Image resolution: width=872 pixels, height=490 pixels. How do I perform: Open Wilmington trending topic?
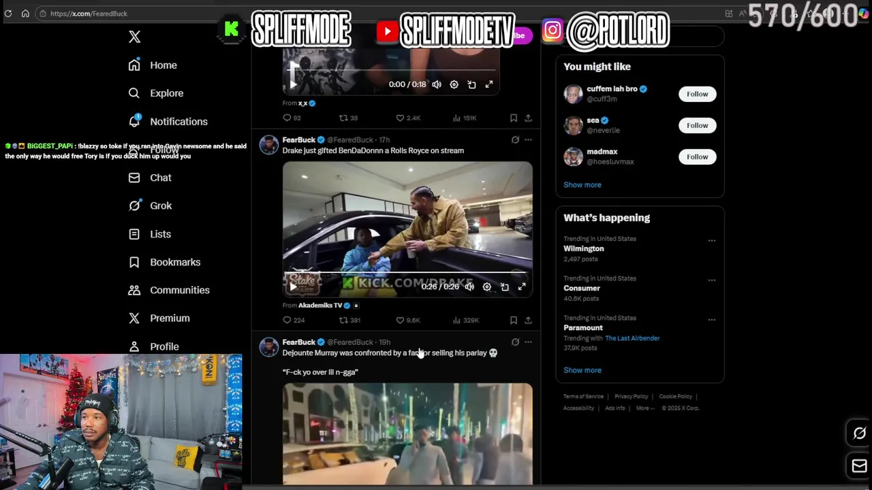[x=584, y=248]
